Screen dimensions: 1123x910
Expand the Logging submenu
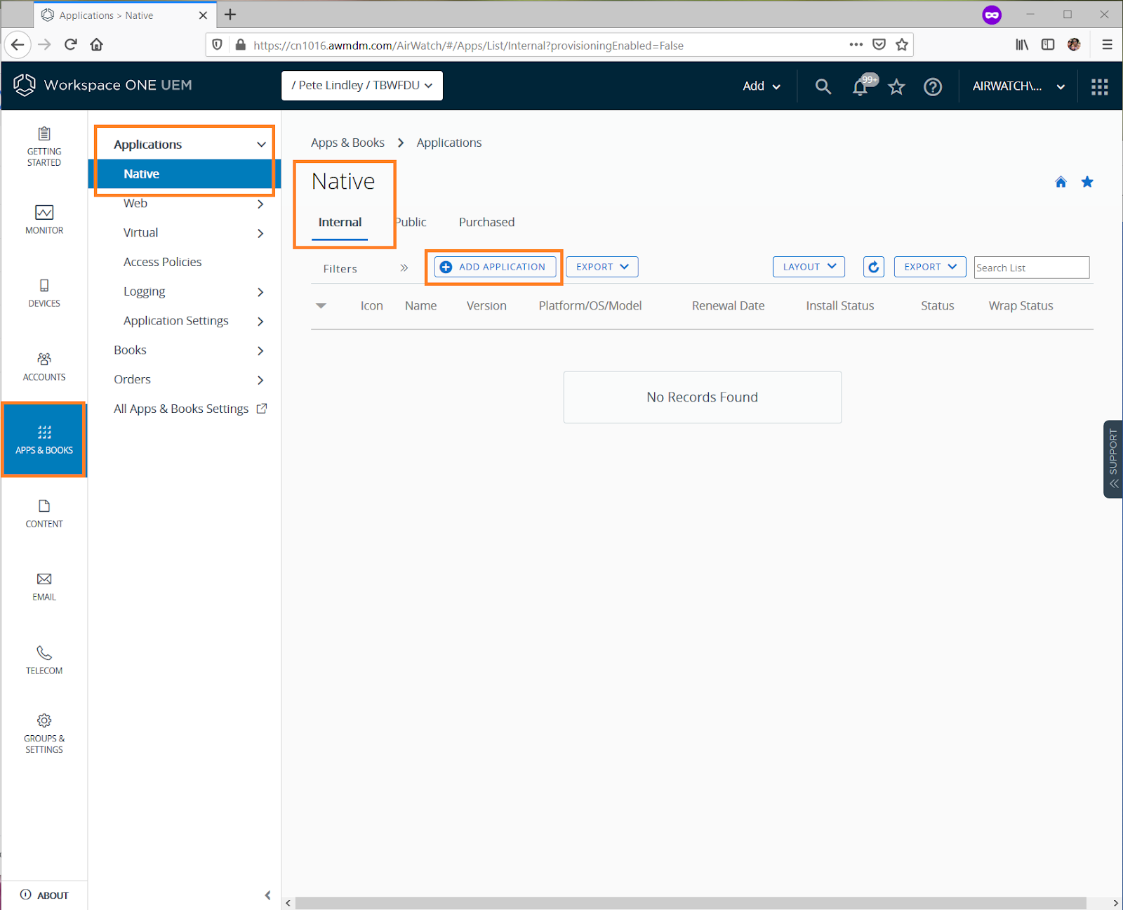point(260,292)
